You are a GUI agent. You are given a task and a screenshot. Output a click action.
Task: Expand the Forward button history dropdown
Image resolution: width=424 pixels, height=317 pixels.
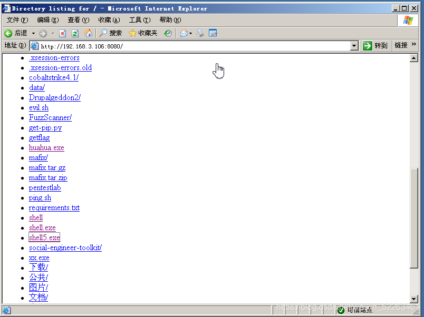[53, 34]
